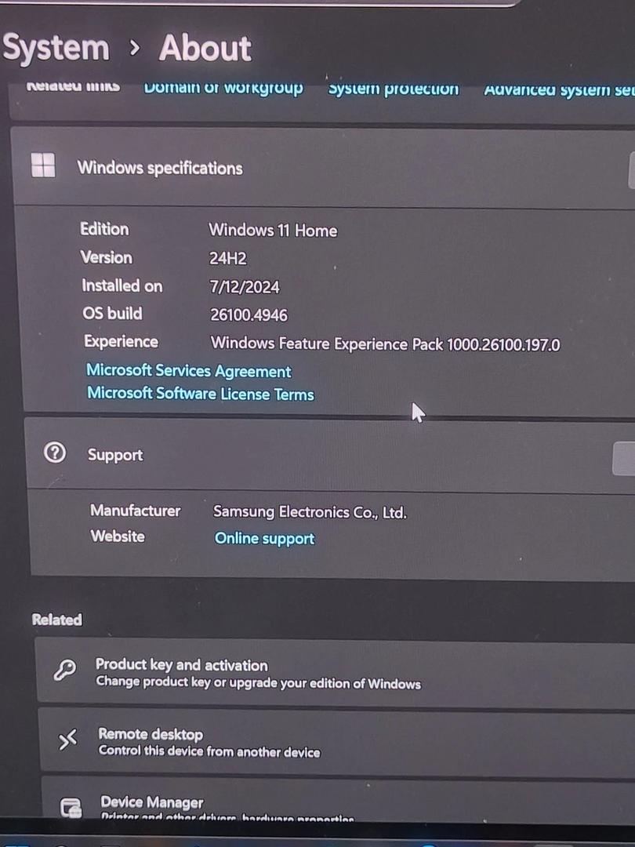Viewport: 635px width, 847px height.
Task: Click the Edition label
Action: pyautogui.click(x=105, y=229)
